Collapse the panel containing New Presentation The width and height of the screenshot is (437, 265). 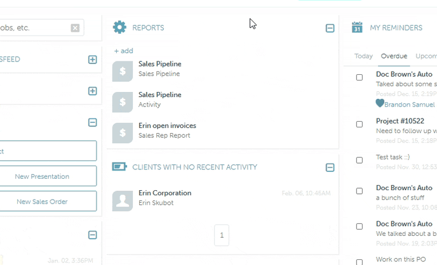point(93,122)
